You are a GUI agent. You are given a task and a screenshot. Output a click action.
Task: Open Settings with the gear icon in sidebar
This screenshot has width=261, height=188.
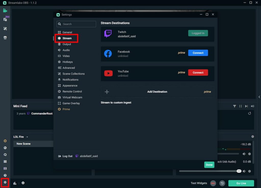5,182
